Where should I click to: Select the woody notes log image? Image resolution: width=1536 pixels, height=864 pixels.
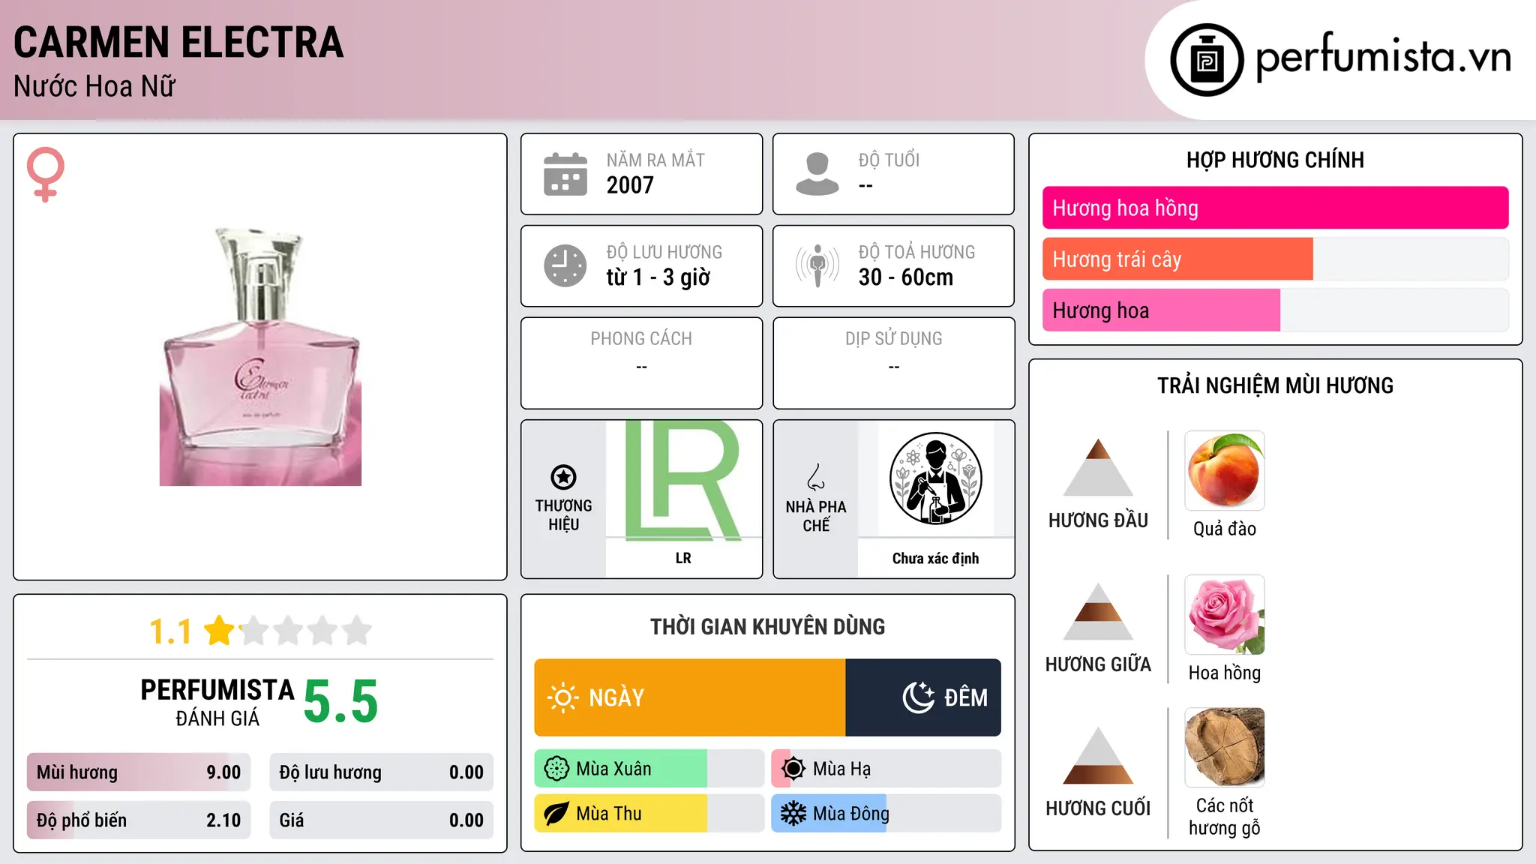tap(1225, 748)
